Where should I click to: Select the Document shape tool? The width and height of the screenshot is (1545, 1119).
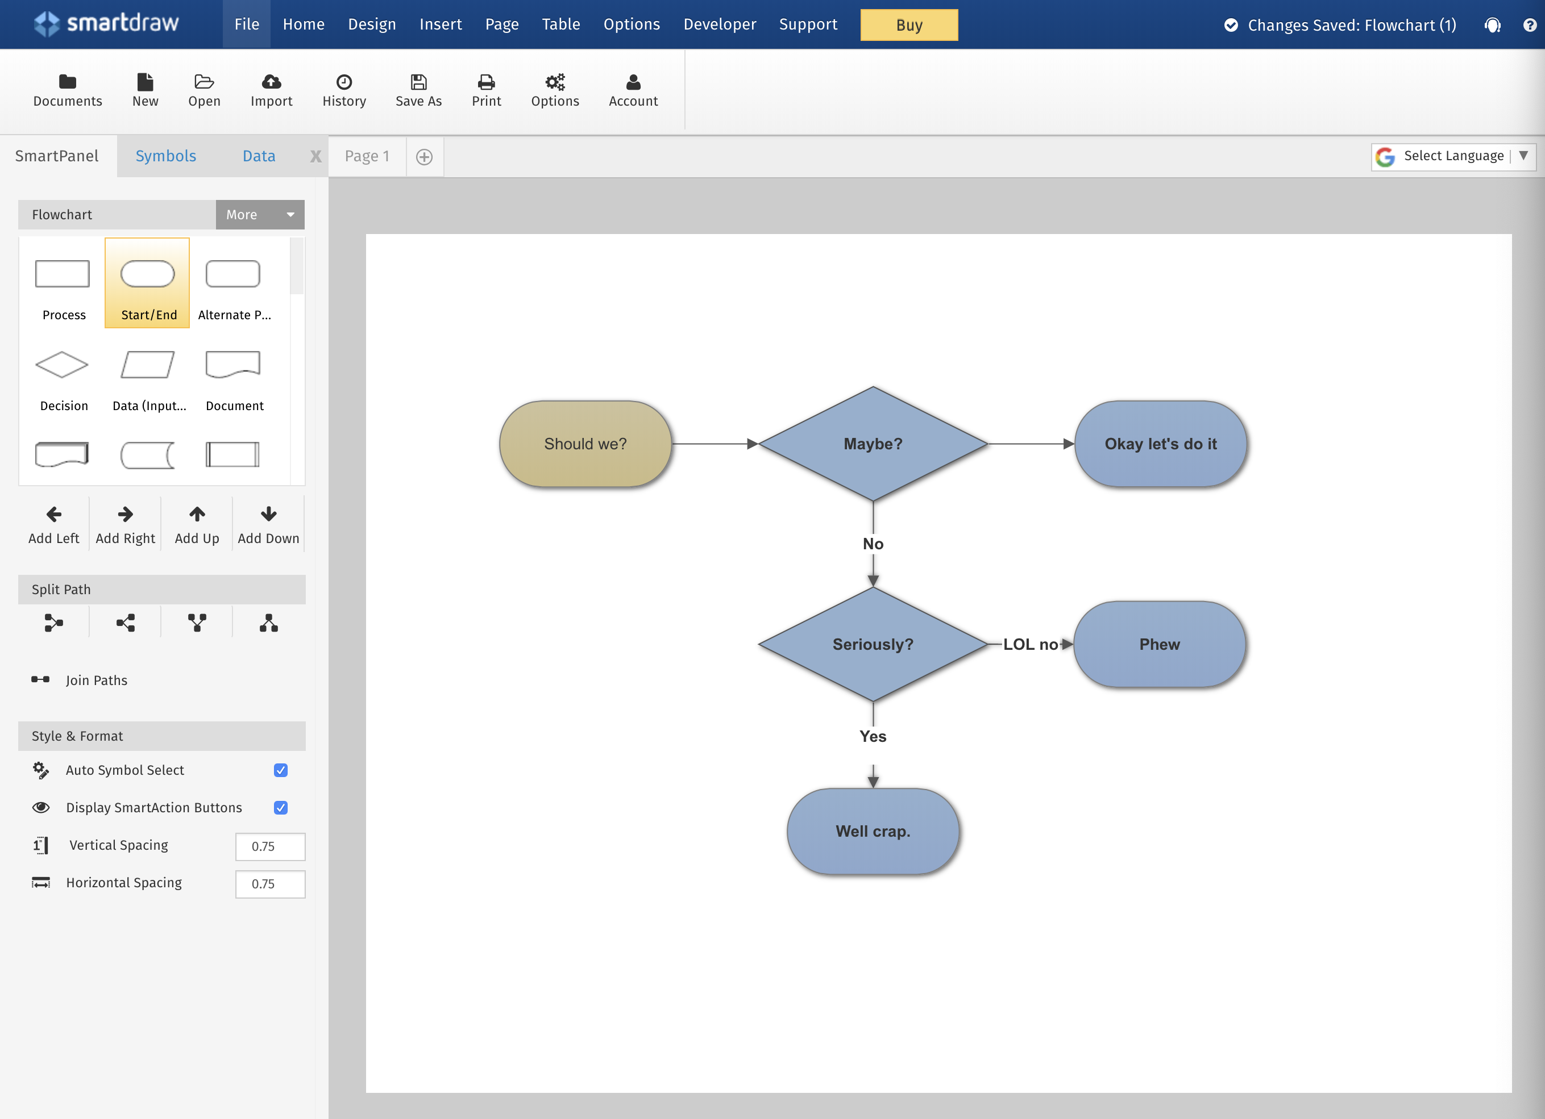(x=234, y=374)
